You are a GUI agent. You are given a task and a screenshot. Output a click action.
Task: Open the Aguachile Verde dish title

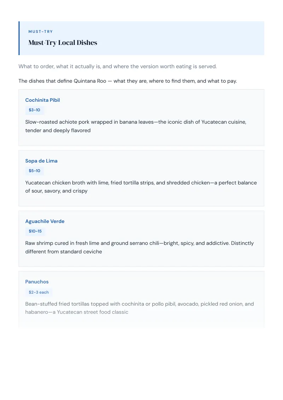[45, 221]
